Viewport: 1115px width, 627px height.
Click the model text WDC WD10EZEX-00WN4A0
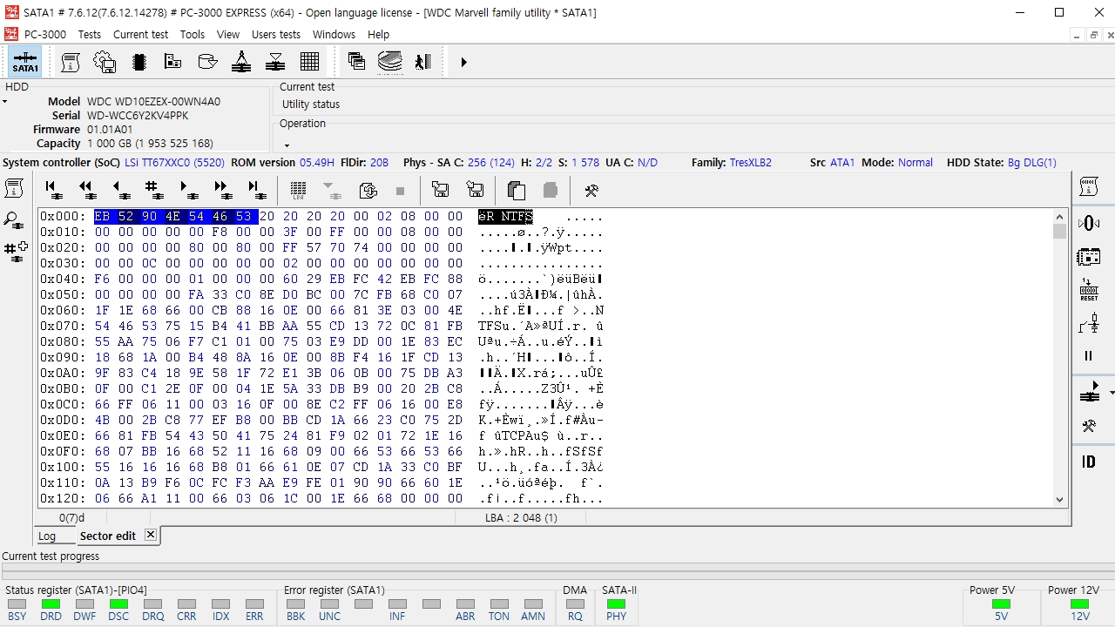[153, 101]
